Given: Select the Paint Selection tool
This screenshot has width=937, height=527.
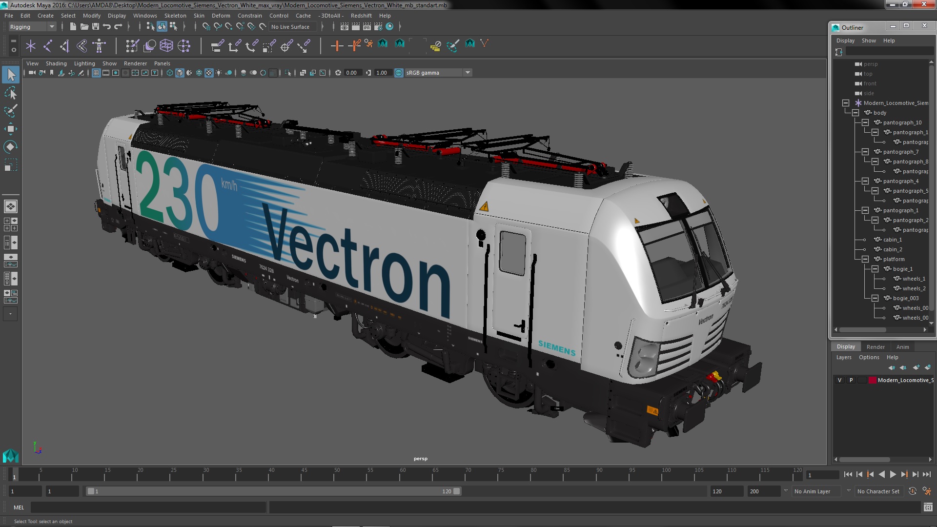Looking at the screenshot, I should click(x=10, y=111).
